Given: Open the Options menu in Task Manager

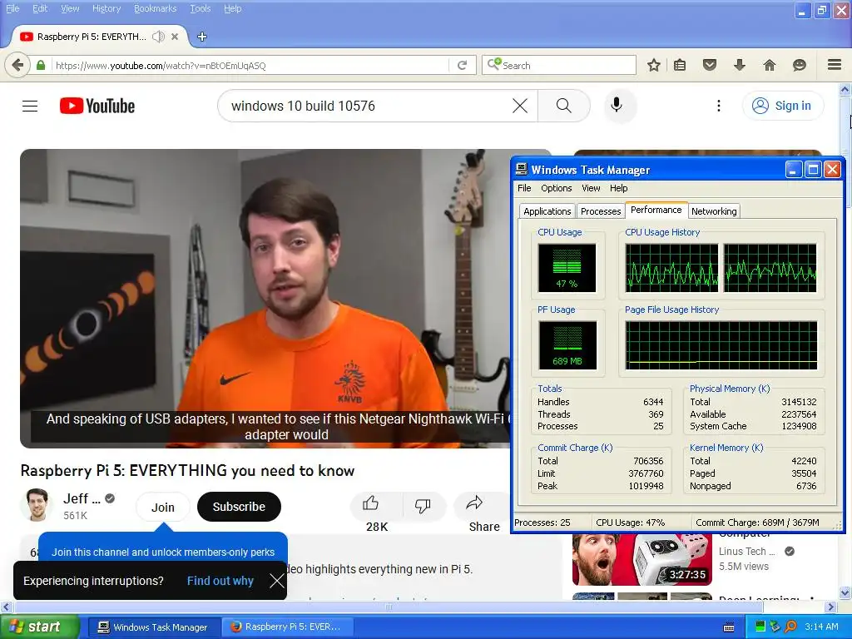Looking at the screenshot, I should [557, 188].
